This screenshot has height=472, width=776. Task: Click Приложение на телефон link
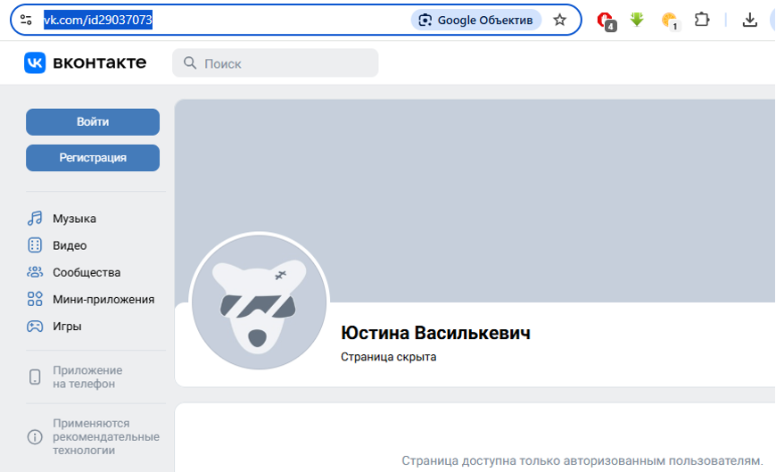[87, 377]
